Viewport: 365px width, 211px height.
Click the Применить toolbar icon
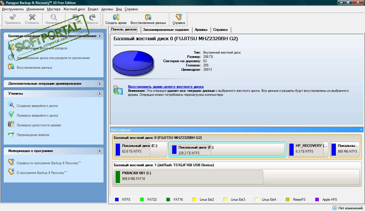click(13, 17)
